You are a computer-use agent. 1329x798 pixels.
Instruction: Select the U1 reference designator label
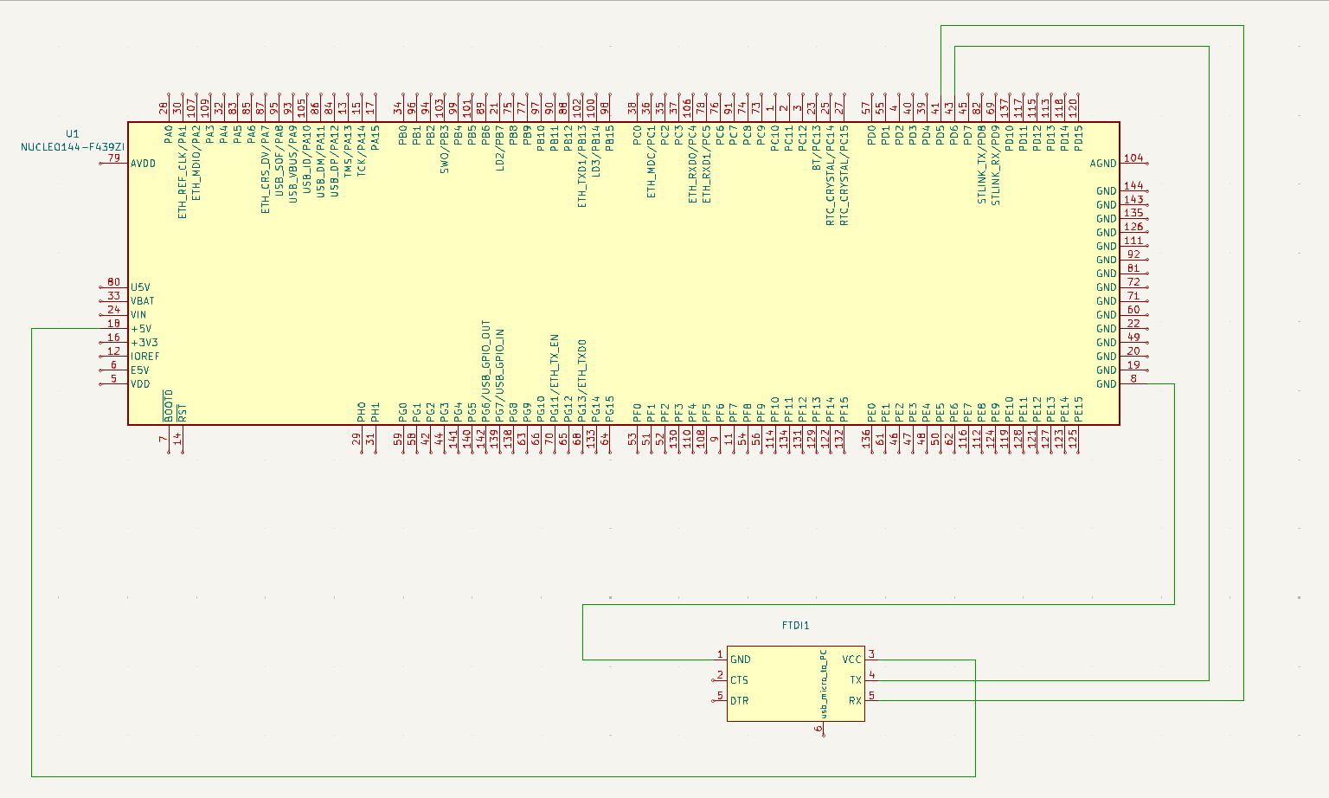73,134
